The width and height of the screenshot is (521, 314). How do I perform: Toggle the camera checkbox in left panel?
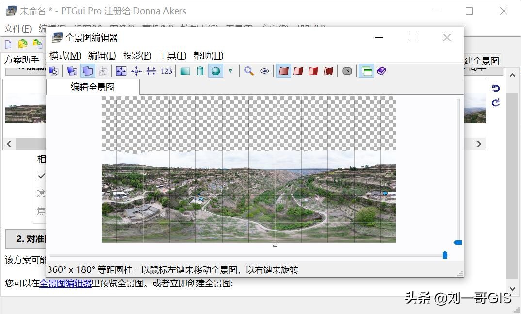tap(41, 176)
